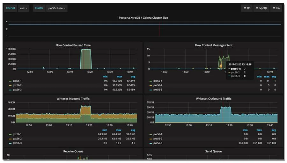This screenshot has height=163, width=287.
Task: Sort Flow Control Paused Time legend by max
Action: pos(119,77)
